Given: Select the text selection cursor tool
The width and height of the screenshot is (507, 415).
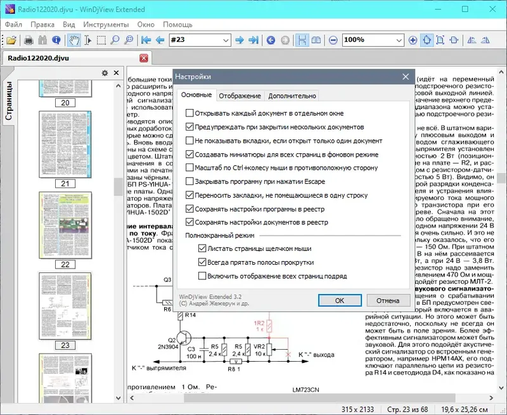Looking at the screenshot, I should coord(87,40).
